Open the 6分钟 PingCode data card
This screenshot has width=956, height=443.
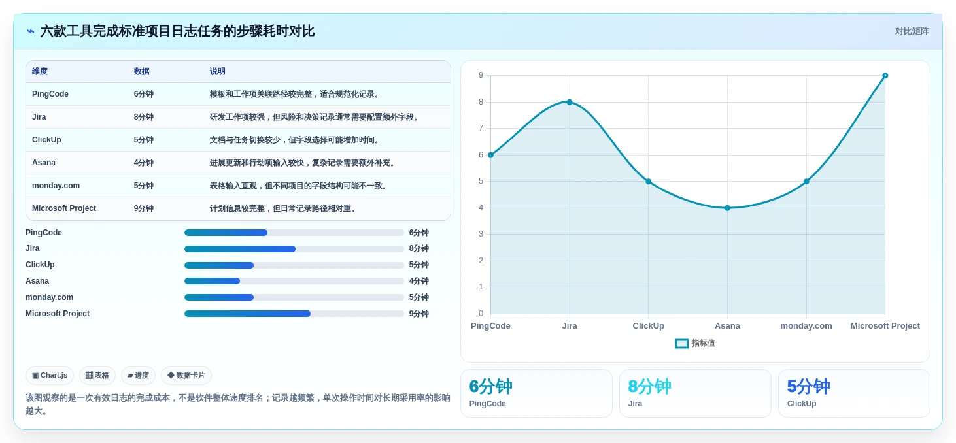pyautogui.click(x=536, y=393)
